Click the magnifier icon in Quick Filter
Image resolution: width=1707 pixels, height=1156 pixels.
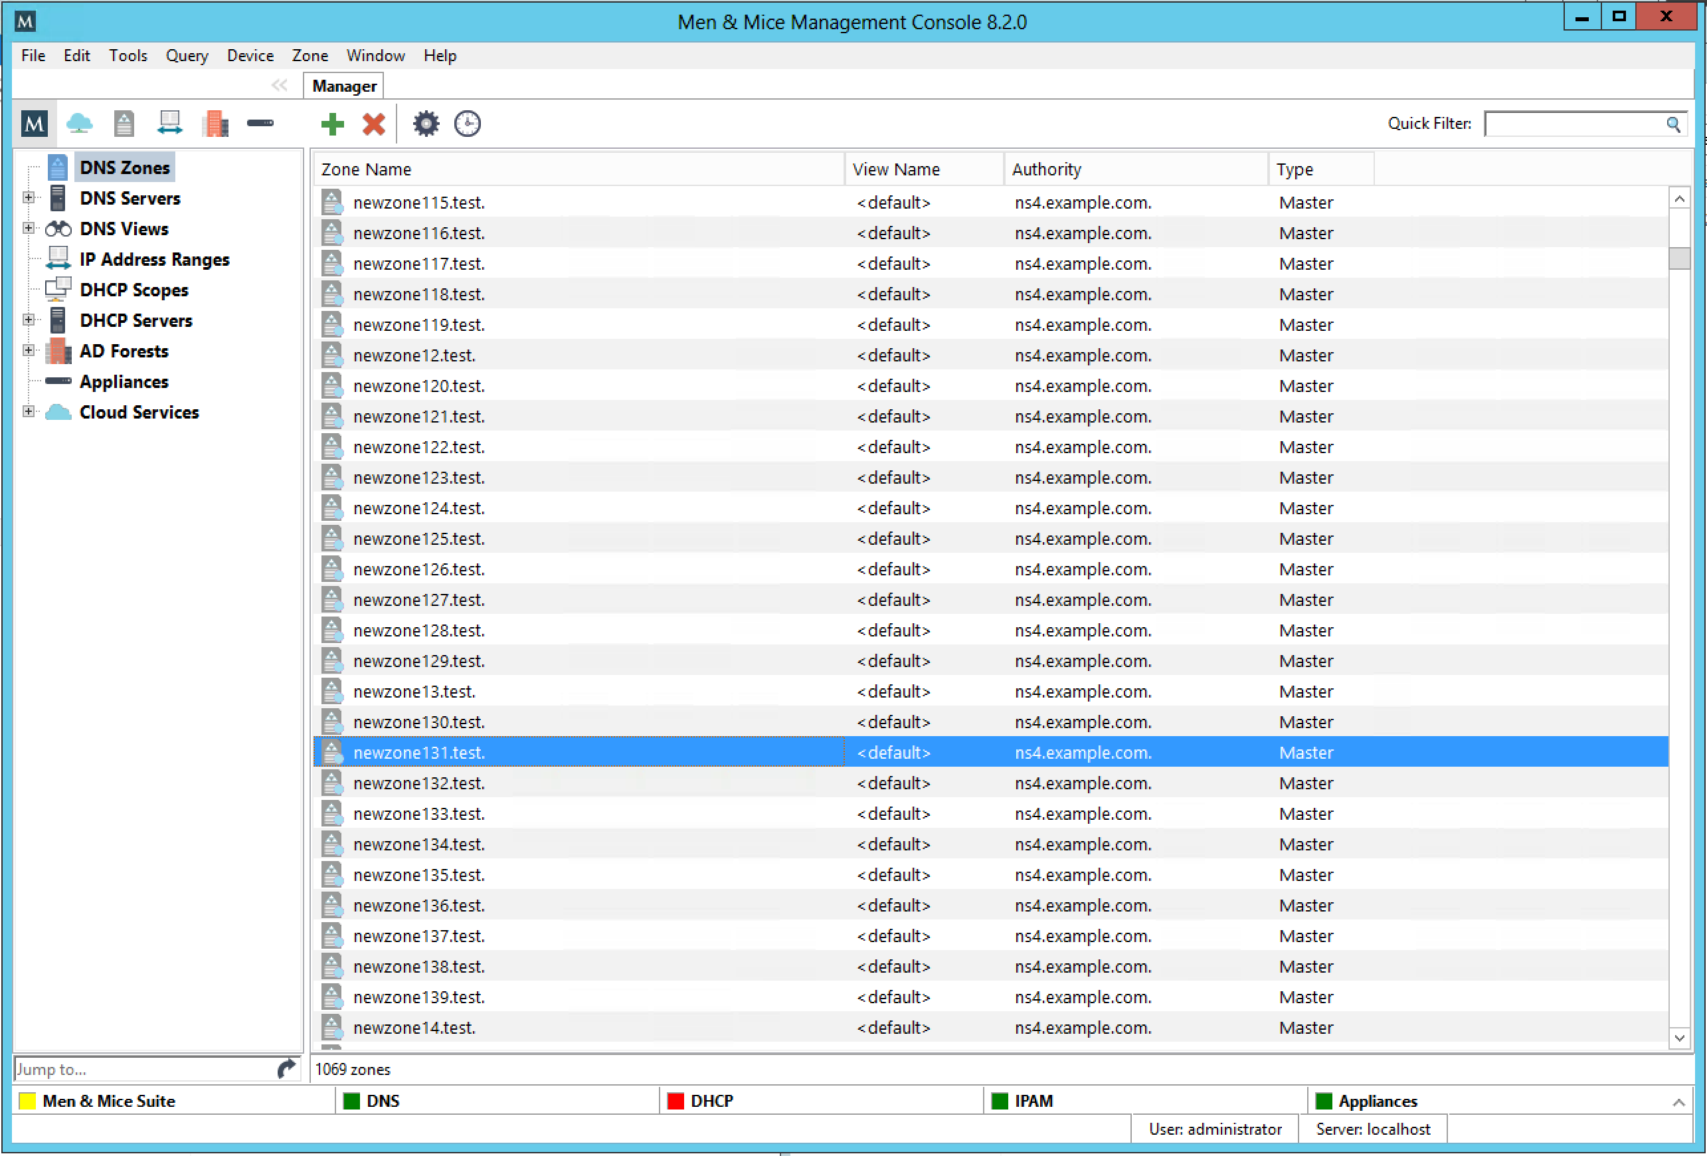tap(1672, 124)
